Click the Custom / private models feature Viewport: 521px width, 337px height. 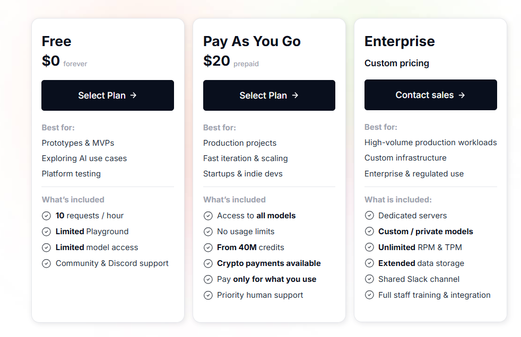(x=426, y=232)
